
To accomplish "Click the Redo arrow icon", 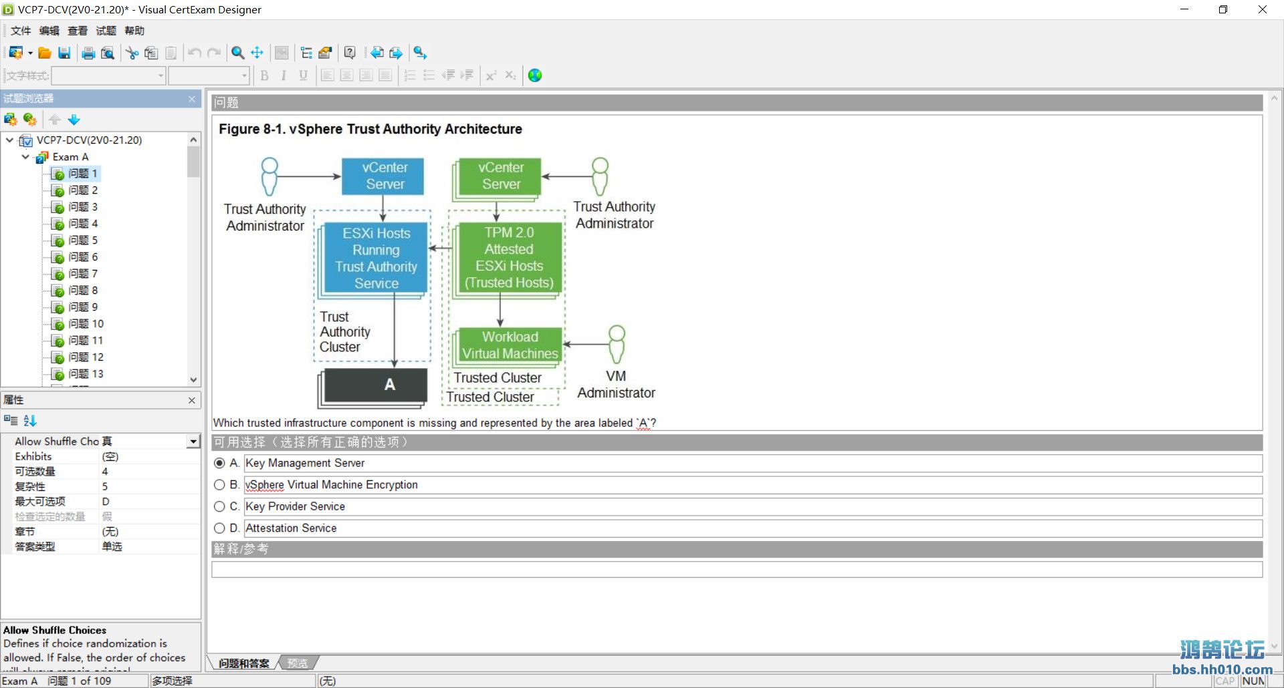I will (214, 53).
